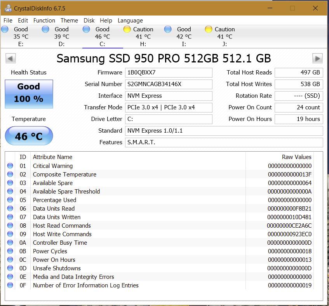The height and width of the screenshot is (306, 329).
Task: Open the Language menu
Action: coord(130,21)
